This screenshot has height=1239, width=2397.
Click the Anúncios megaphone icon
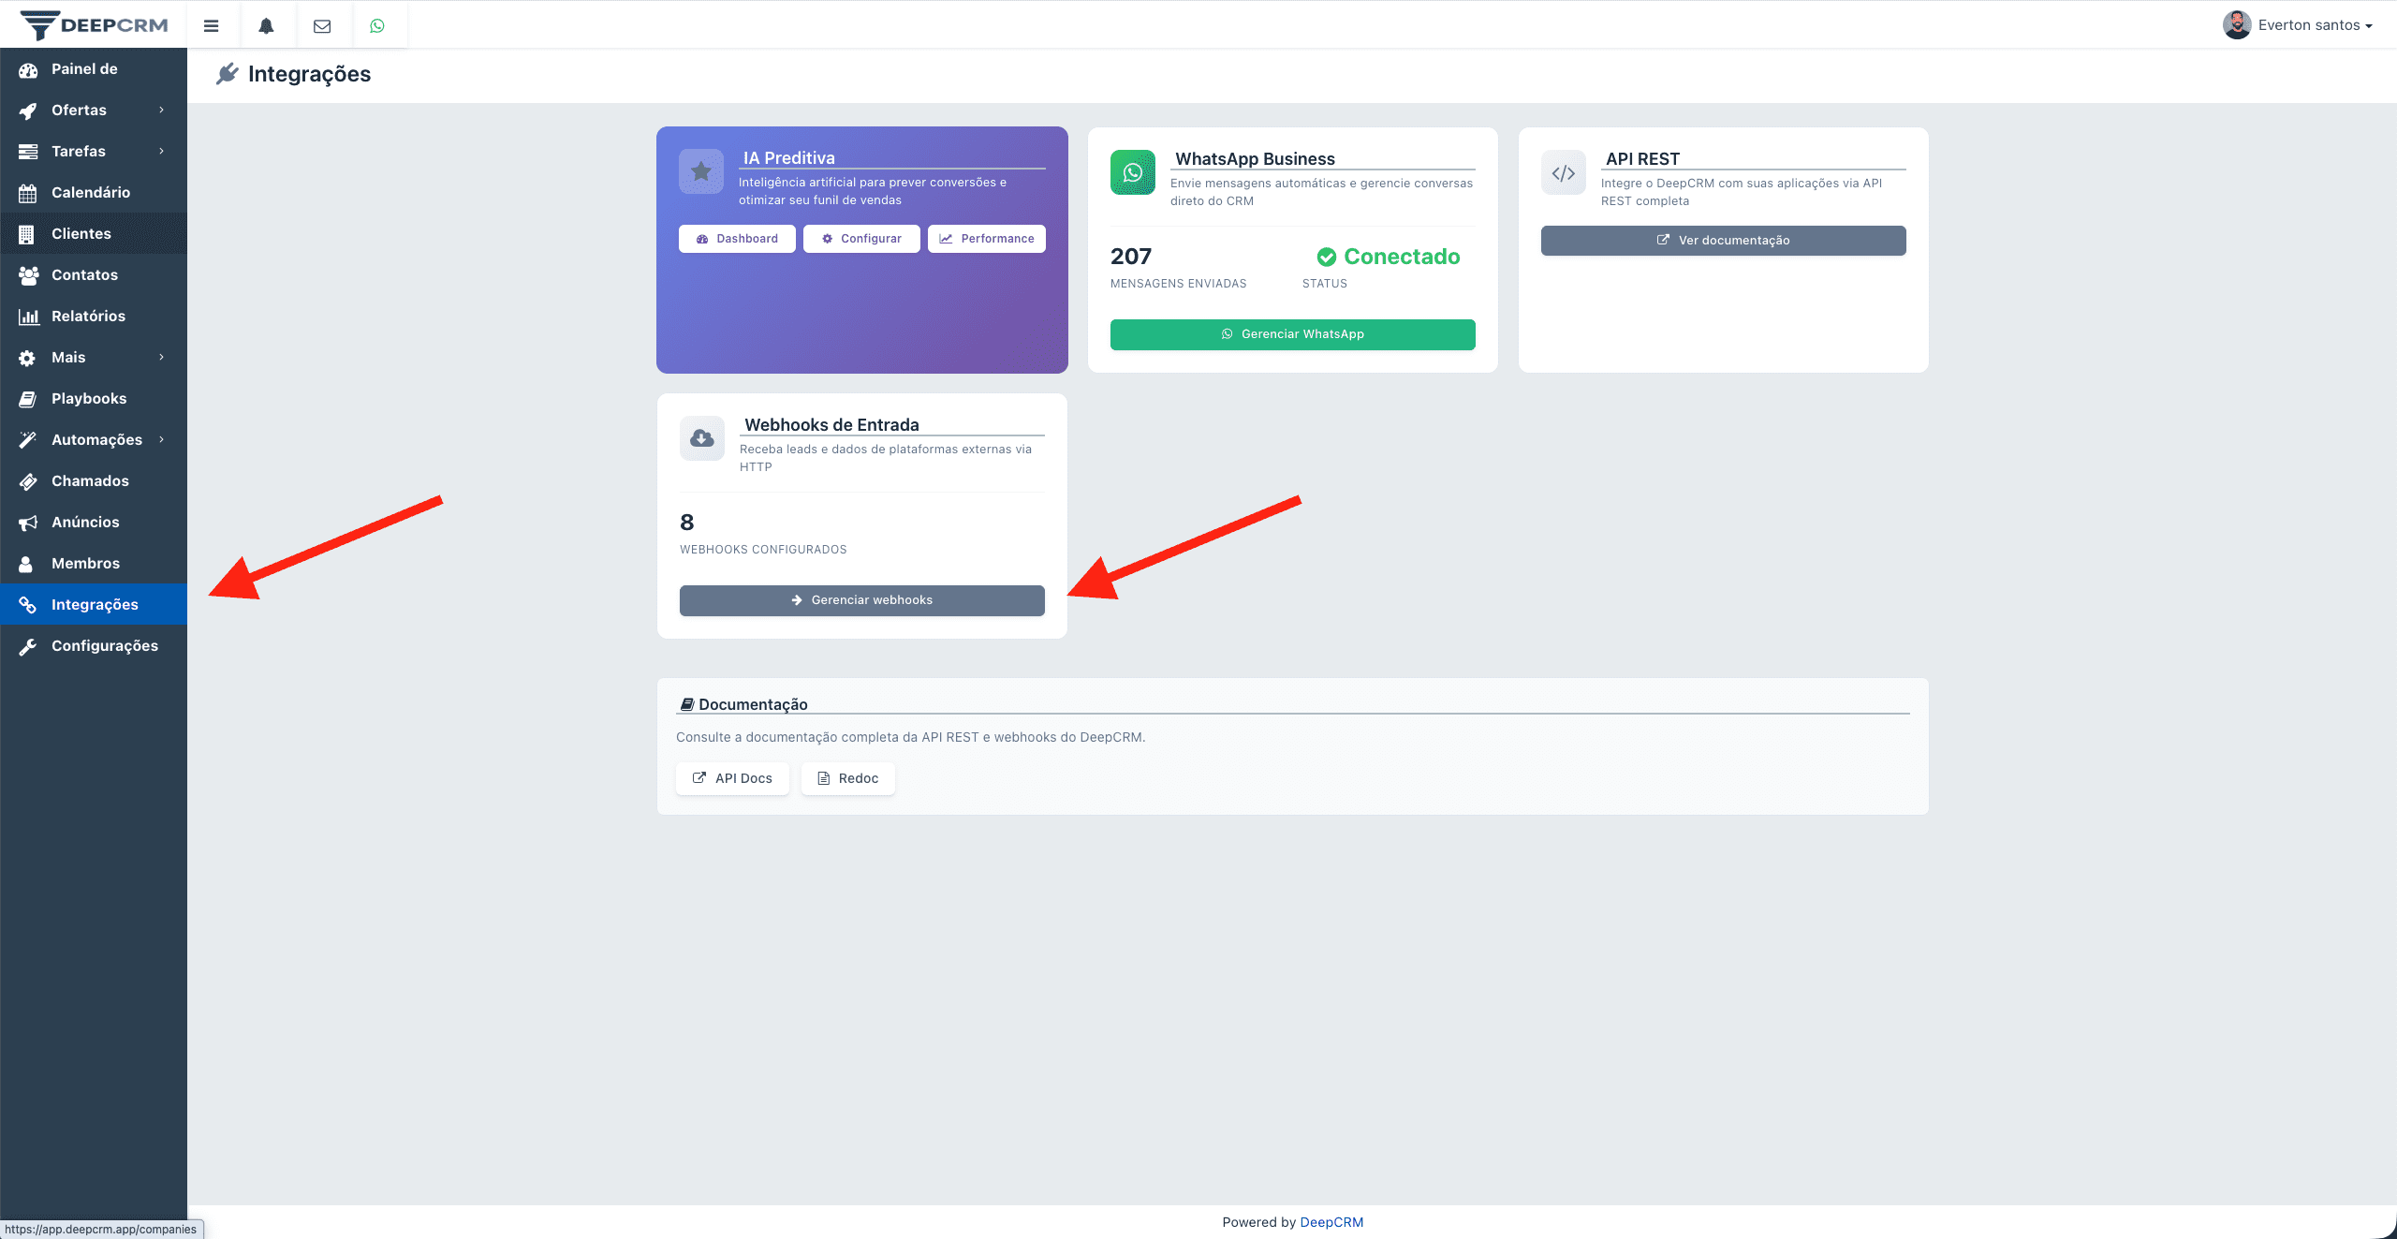28,522
